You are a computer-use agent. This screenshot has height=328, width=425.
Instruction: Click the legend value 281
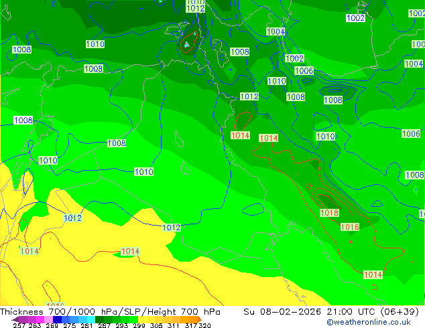click(86, 325)
